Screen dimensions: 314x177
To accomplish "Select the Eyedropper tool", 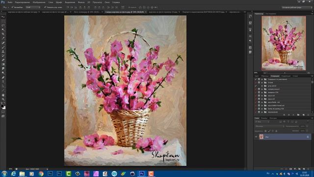I will click(x=3, y=38).
